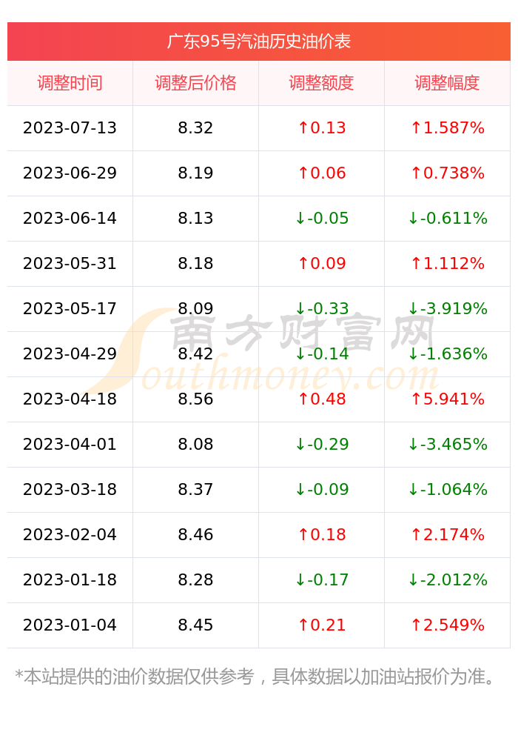518x741 pixels.
Task: Click the decrease value ↓-0.17
Action: 322,580
